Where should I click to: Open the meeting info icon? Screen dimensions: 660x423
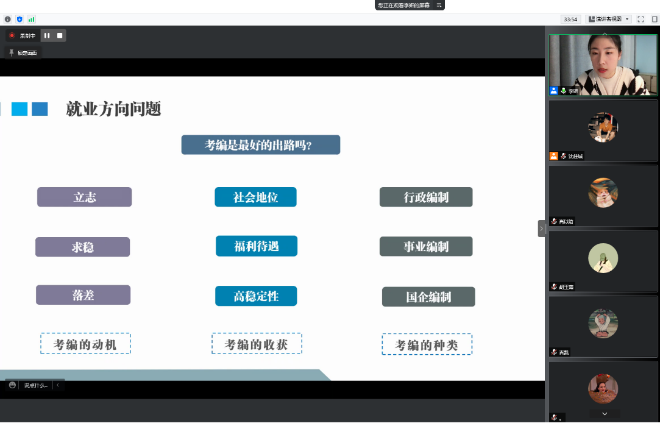click(8, 19)
